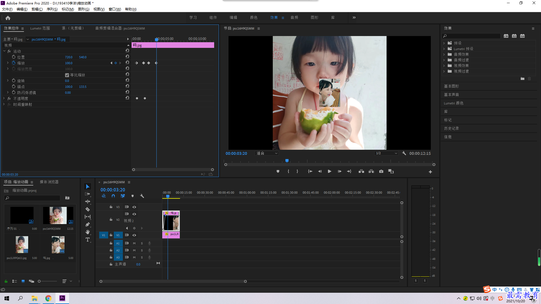541x304 pixels.
Task: Toggle Scale animation stopwatch
Action: pos(14,63)
